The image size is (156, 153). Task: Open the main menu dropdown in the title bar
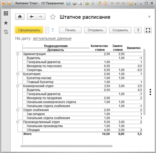pyautogui.click(x=9, y=3)
